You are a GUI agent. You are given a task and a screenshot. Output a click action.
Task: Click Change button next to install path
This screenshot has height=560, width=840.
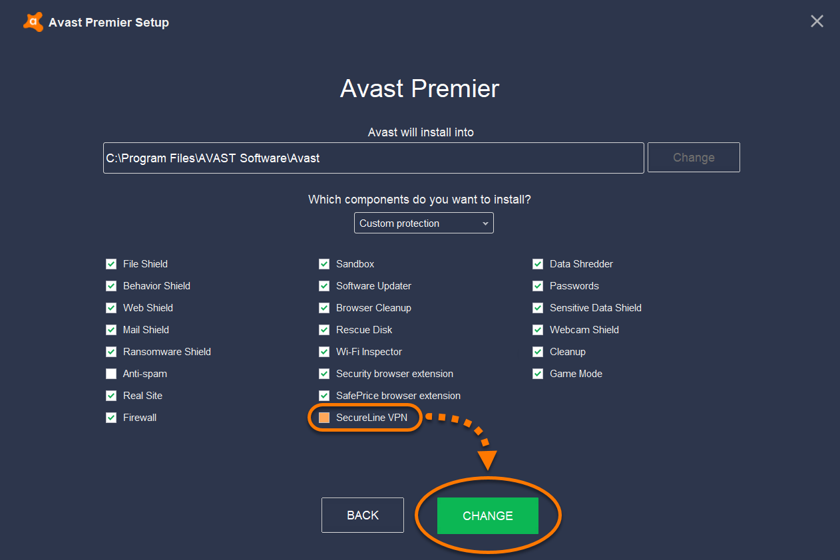[694, 158]
